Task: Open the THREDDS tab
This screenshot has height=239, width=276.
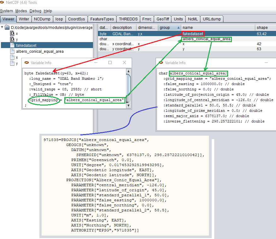Action: 128,19
